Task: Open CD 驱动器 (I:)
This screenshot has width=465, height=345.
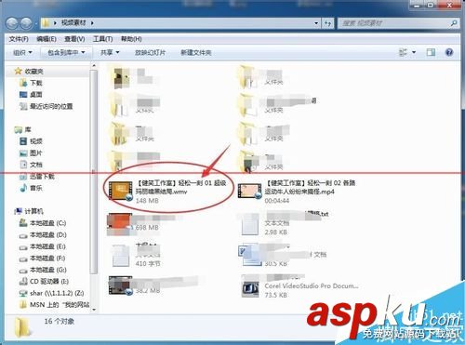Action: [x=44, y=282]
